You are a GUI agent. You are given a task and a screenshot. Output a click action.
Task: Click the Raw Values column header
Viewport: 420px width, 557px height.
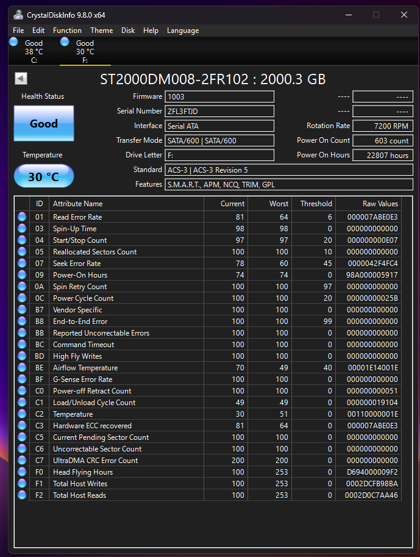(379, 204)
